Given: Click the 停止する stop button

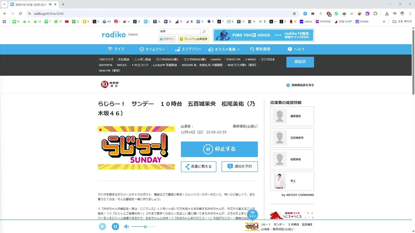Looking at the screenshot, I should [219, 149].
